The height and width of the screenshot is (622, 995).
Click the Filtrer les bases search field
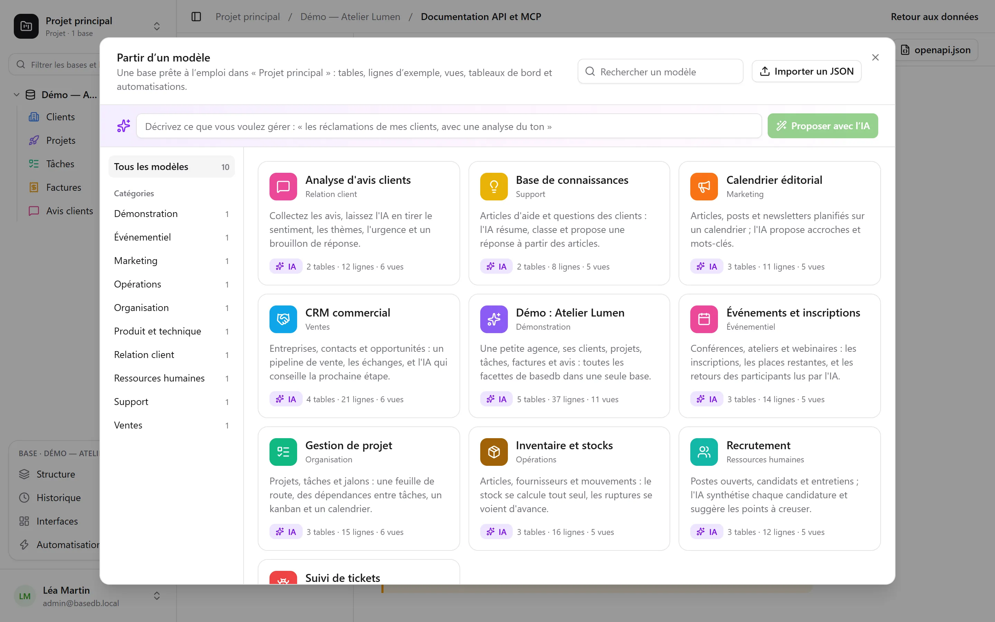coord(54,65)
